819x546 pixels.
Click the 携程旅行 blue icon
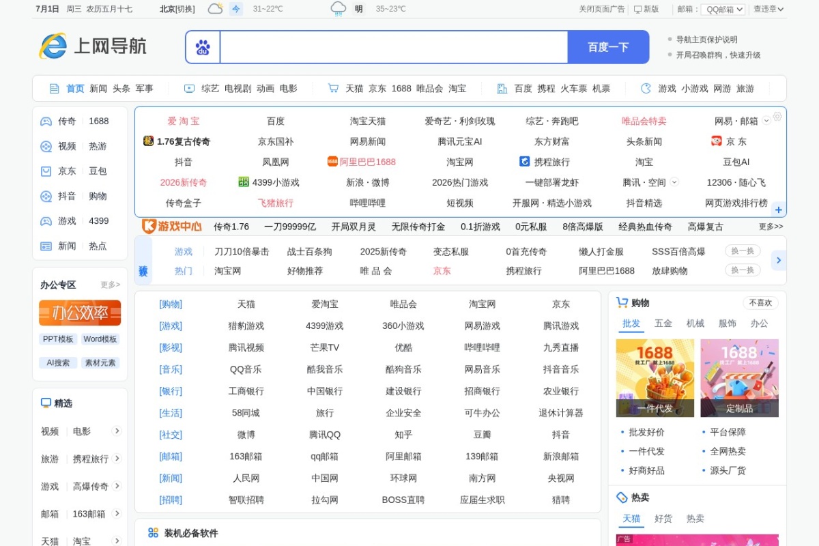[x=525, y=162]
